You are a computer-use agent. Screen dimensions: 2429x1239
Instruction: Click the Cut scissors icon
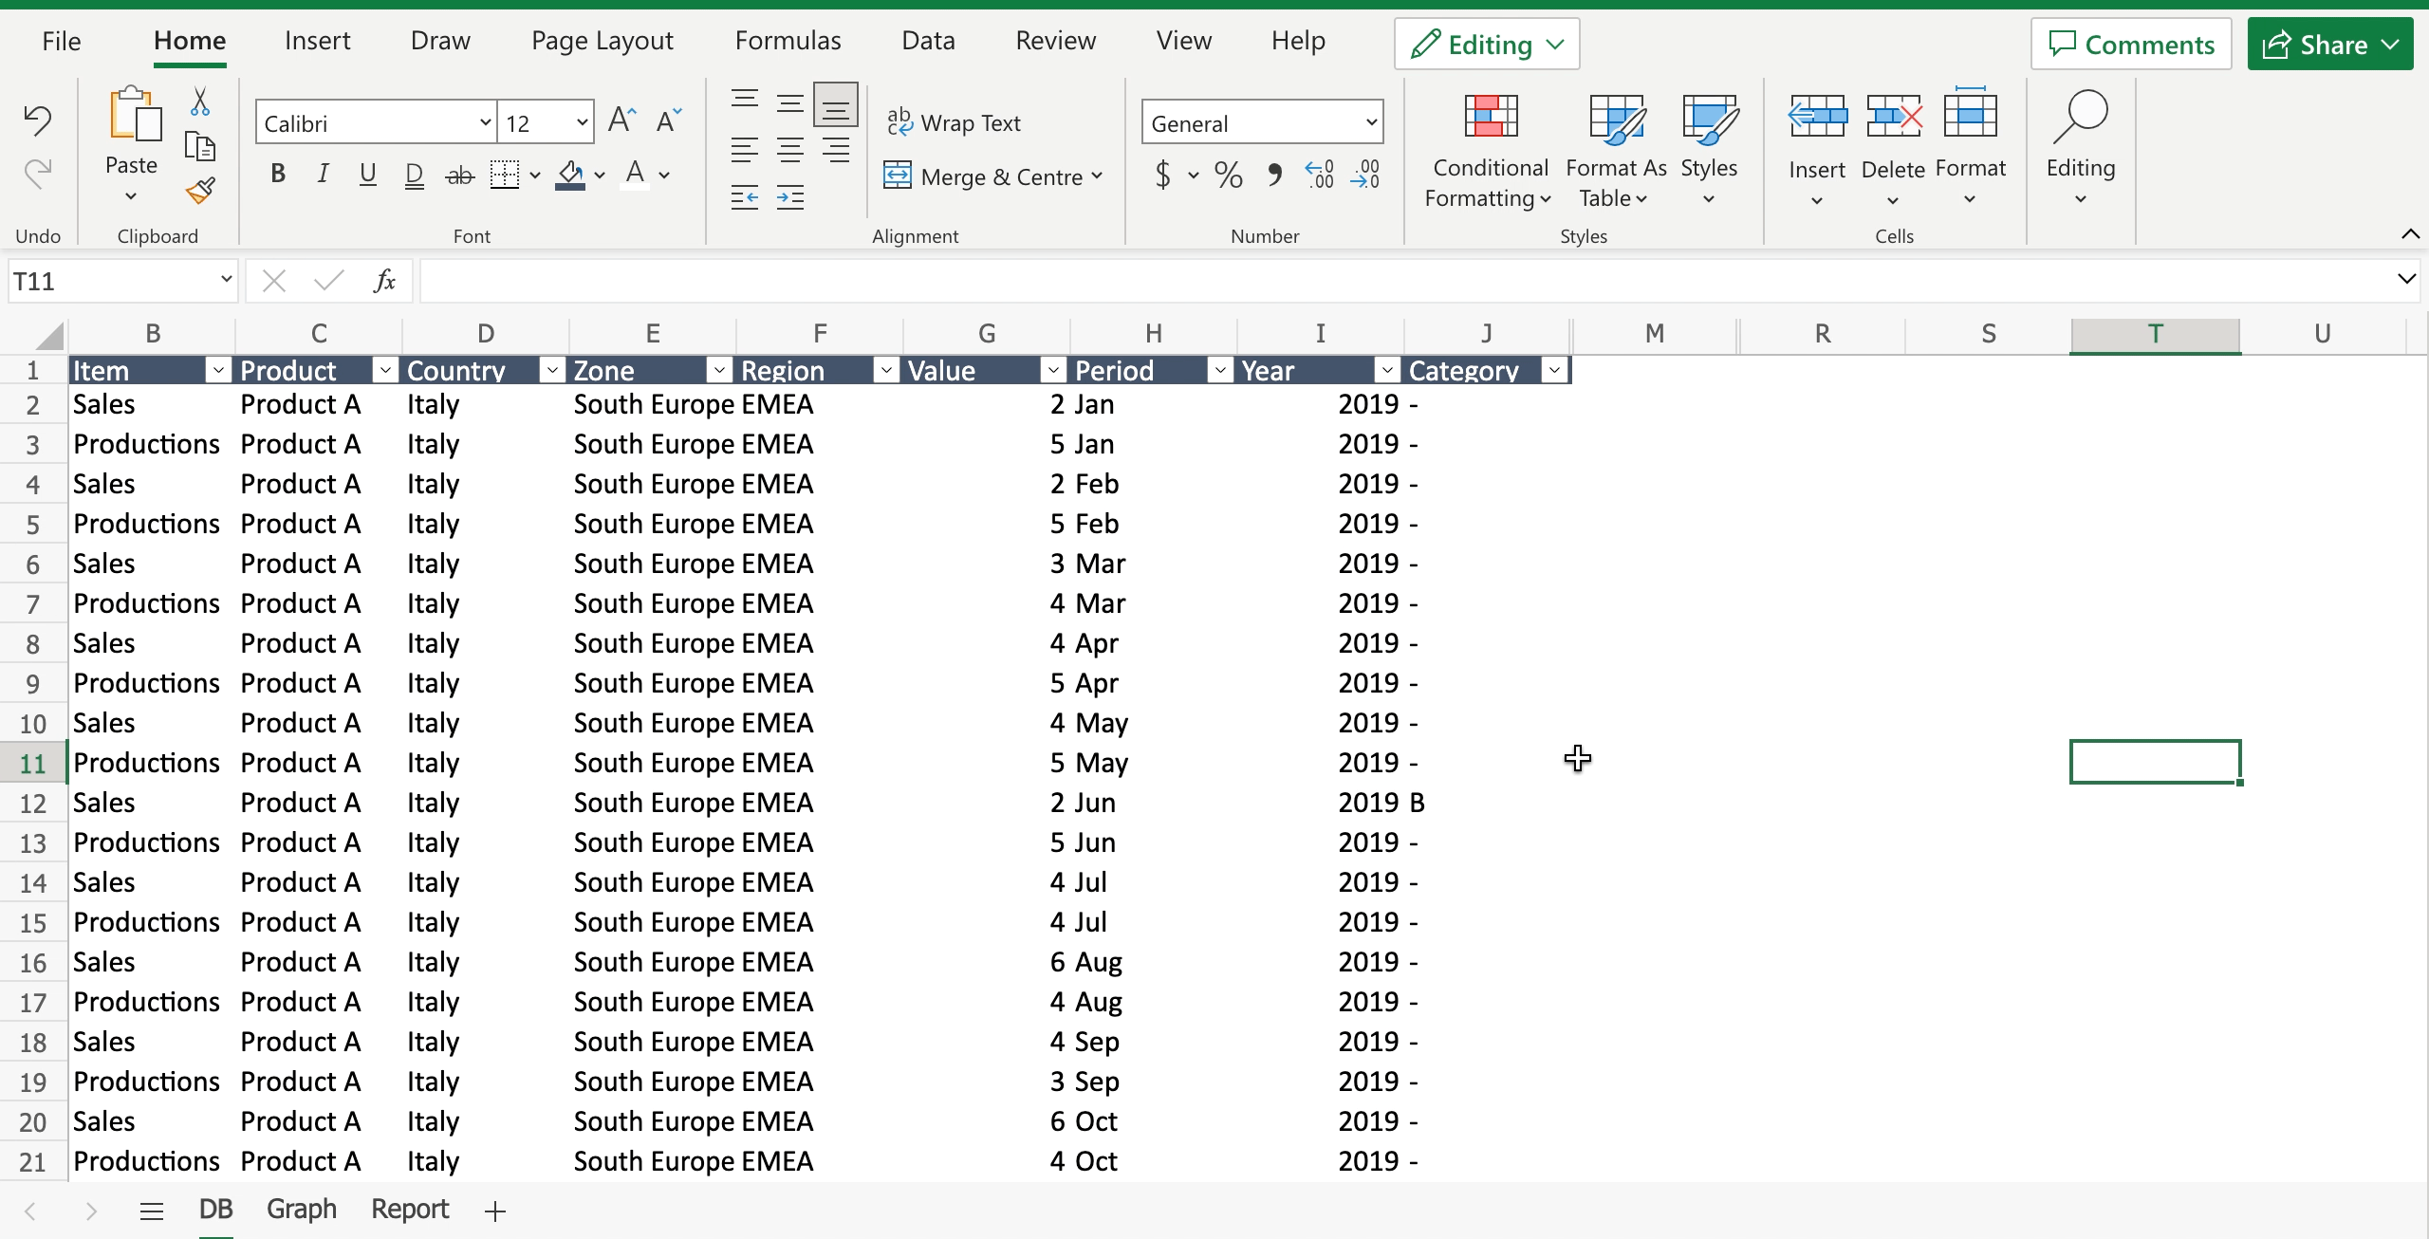coord(200,102)
